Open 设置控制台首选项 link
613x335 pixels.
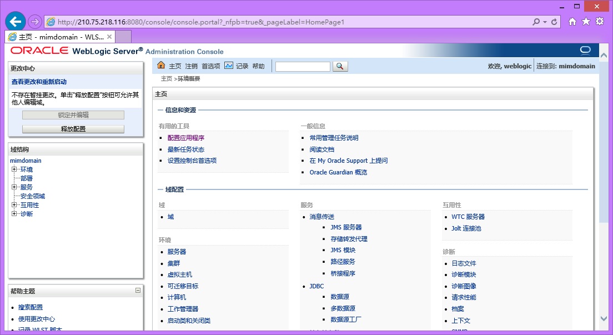pos(192,161)
